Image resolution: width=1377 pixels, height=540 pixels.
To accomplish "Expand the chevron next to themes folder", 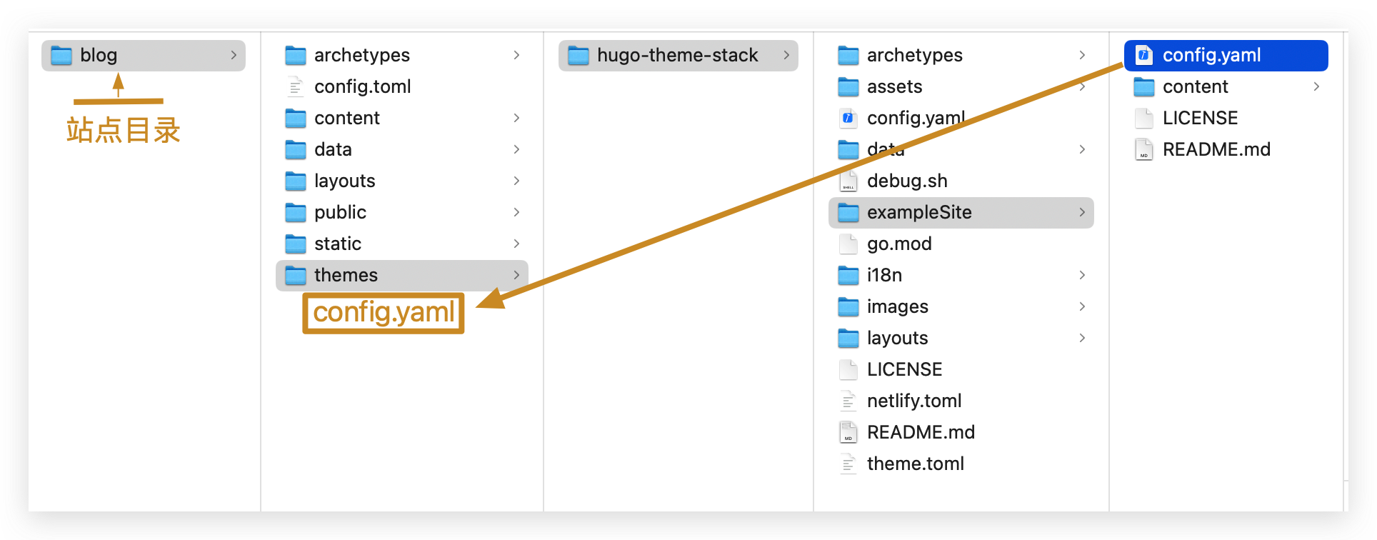I will click(x=516, y=276).
